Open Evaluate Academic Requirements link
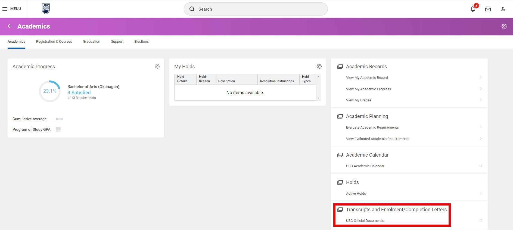This screenshot has width=513, height=230. (372, 128)
